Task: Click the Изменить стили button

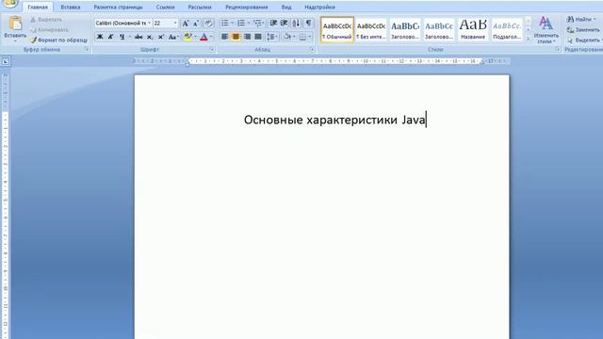Action: pos(546,29)
